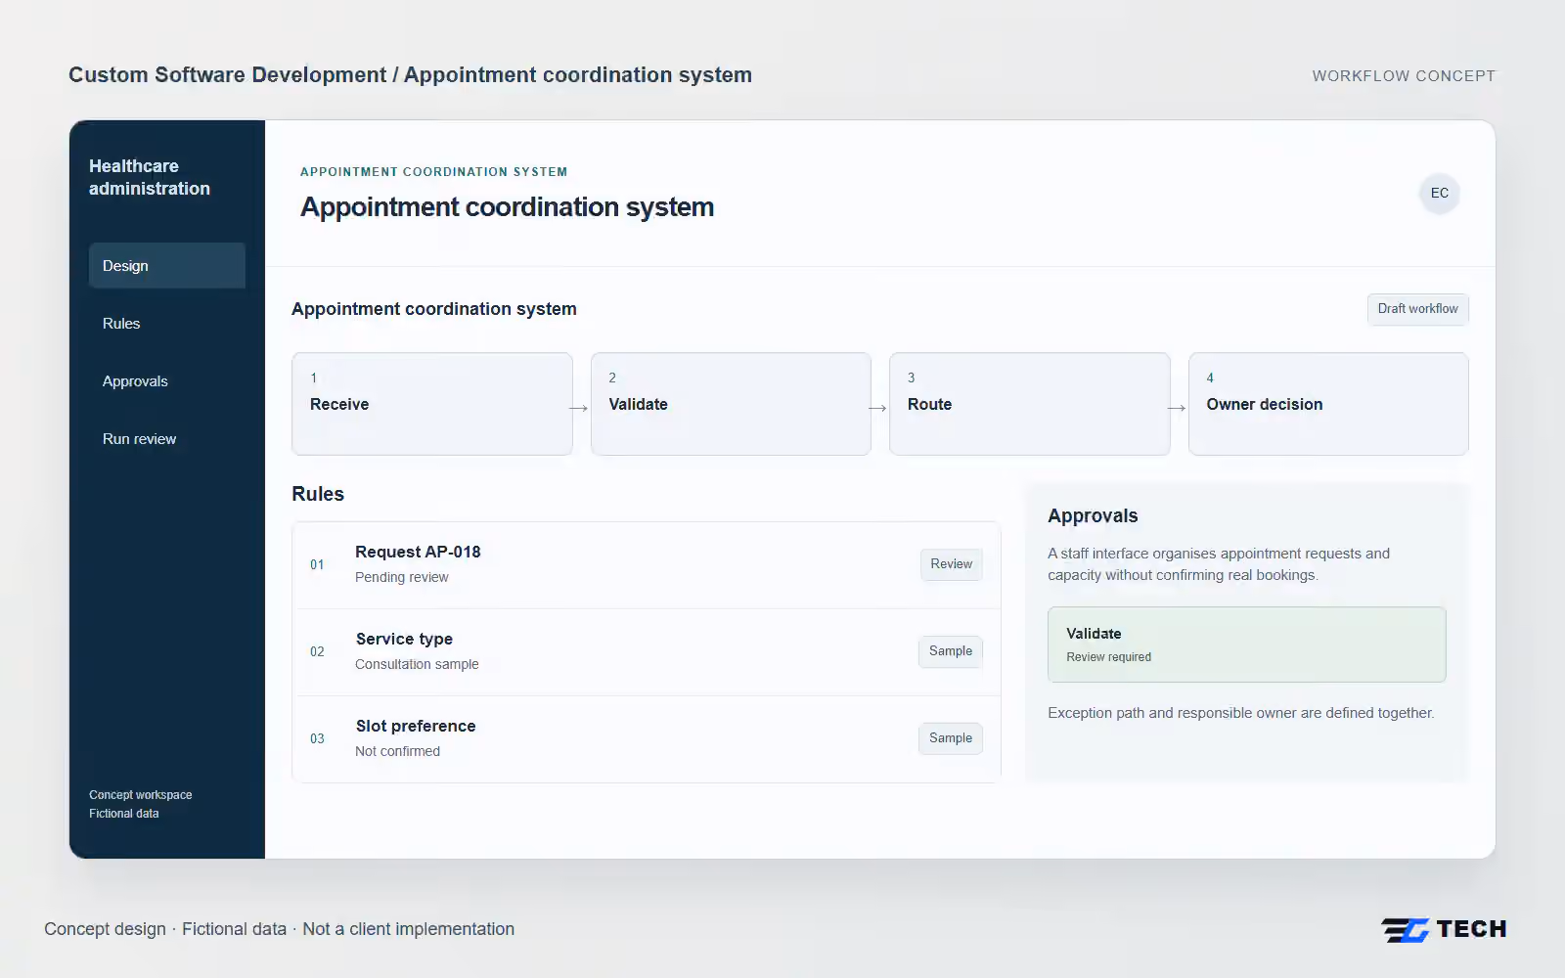This screenshot has height=978, width=1565.
Task: Select the Owner decision step card
Action: (1328, 404)
